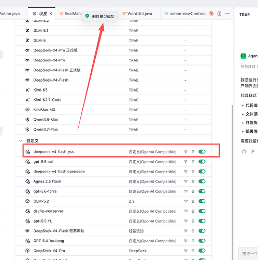Close the 设置 settings tab
Viewport: 258px width, 260px height.
51,14
